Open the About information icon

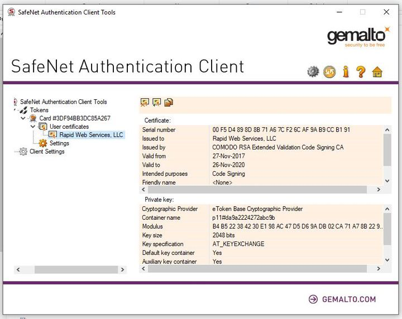click(346, 71)
